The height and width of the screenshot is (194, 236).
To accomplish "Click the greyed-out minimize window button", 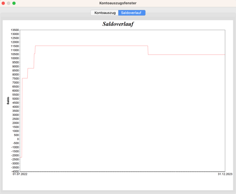I will click(x=9, y=3).
